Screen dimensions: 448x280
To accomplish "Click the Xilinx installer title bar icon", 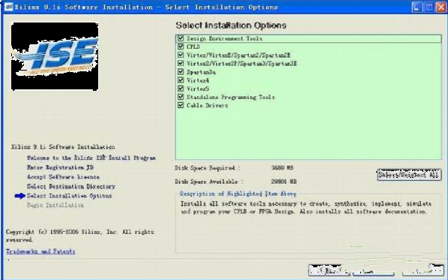I will pos(9,7).
